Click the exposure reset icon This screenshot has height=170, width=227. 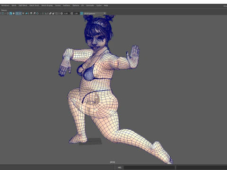click(61, 13)
